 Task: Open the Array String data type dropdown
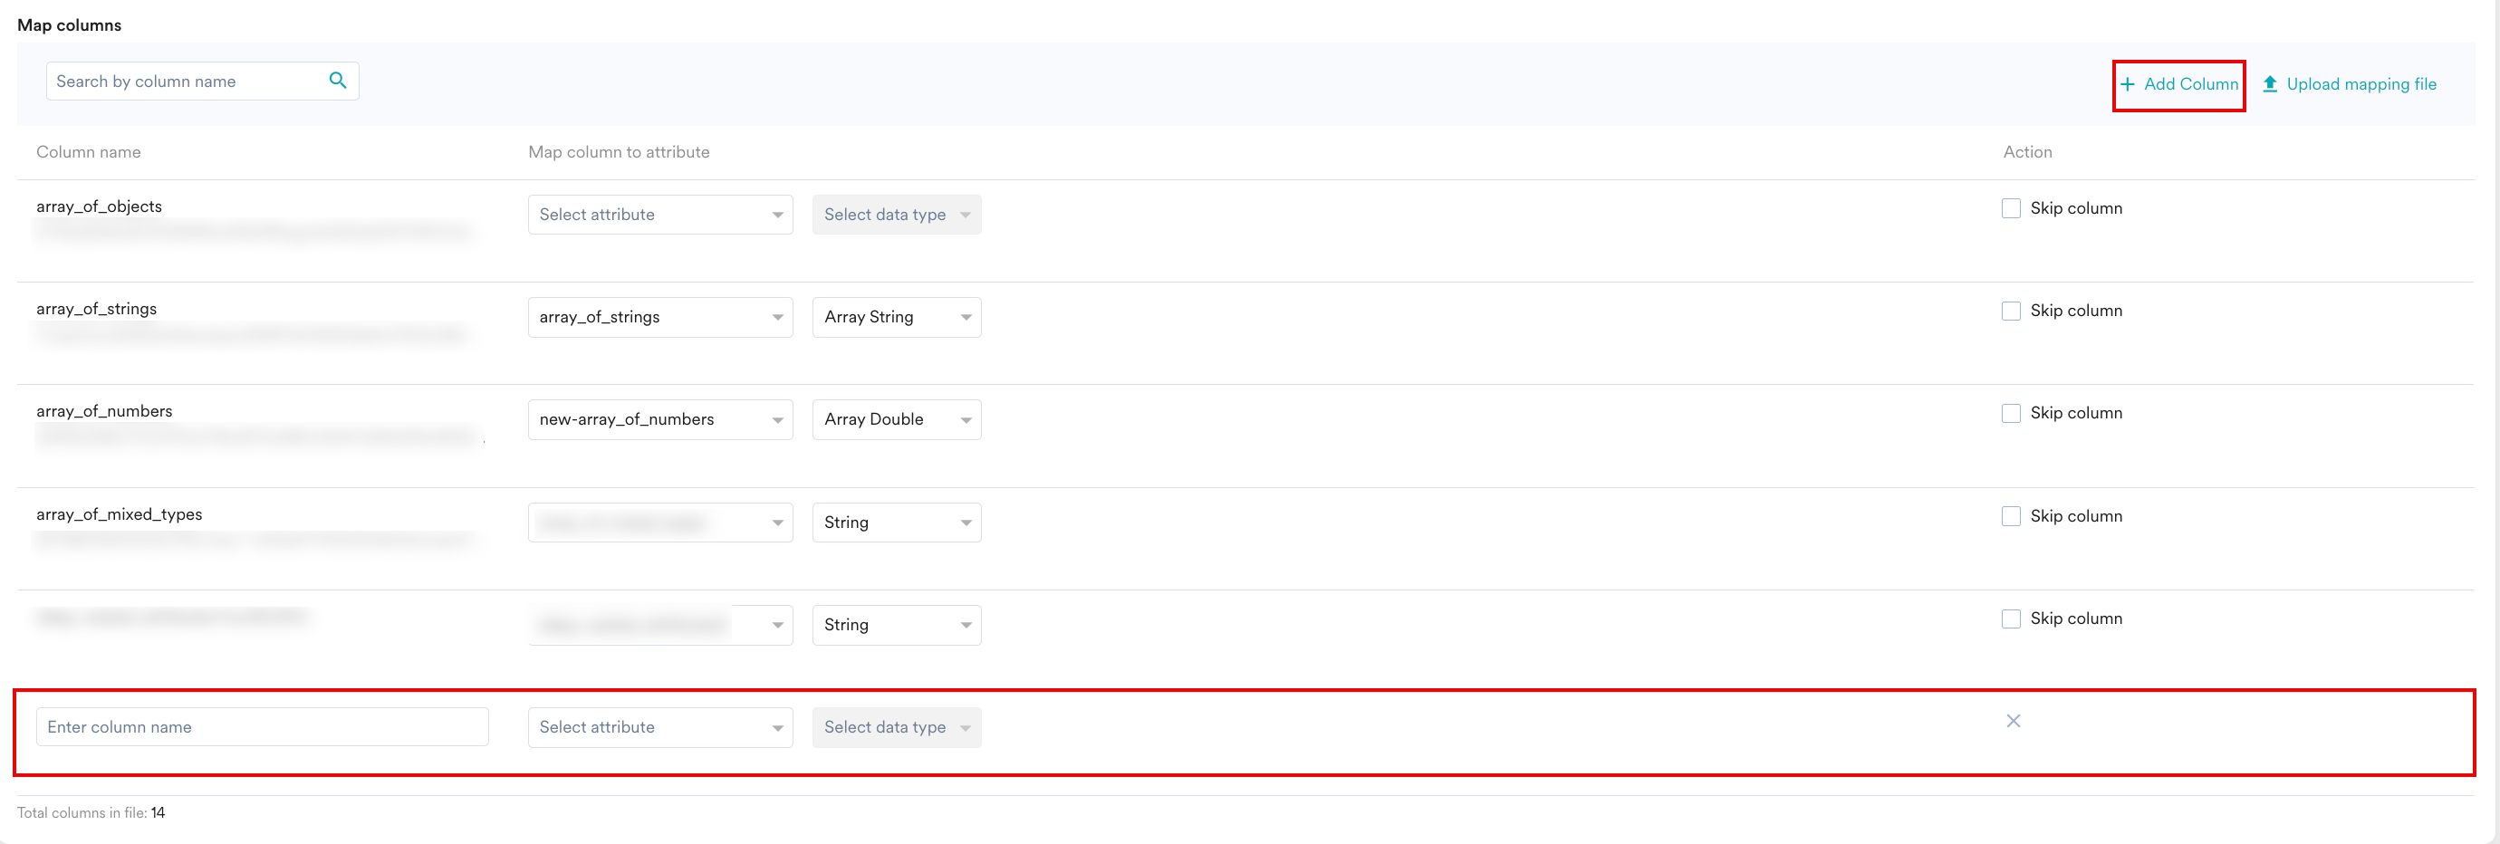point(896,317)
